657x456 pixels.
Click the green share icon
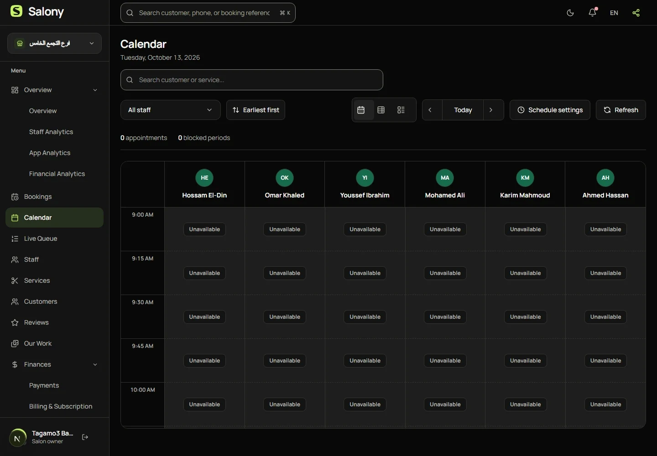[x=636, y=13]
